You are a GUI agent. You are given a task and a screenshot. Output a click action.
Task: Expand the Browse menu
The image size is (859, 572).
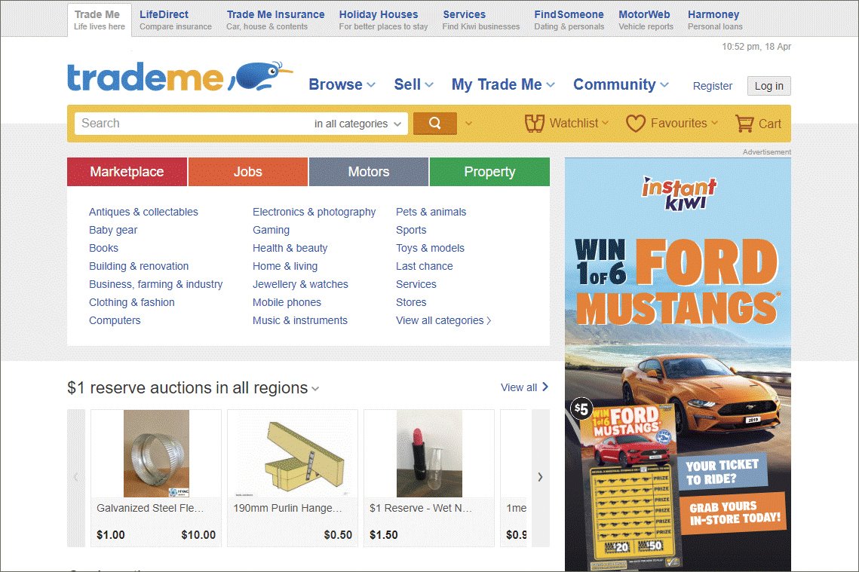tap(342, 84)
